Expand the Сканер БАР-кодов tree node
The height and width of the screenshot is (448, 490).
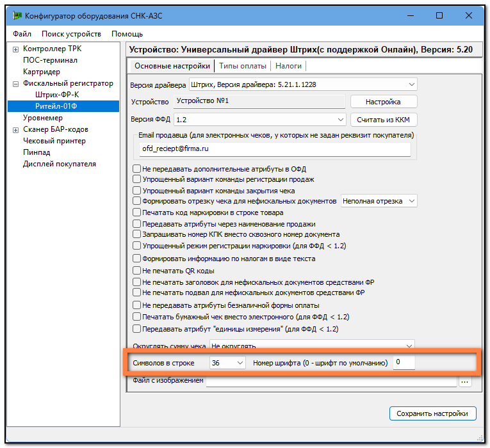click(15, 130)
